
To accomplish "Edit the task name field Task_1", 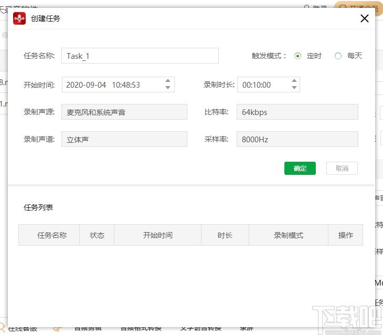I will [140, 56].
